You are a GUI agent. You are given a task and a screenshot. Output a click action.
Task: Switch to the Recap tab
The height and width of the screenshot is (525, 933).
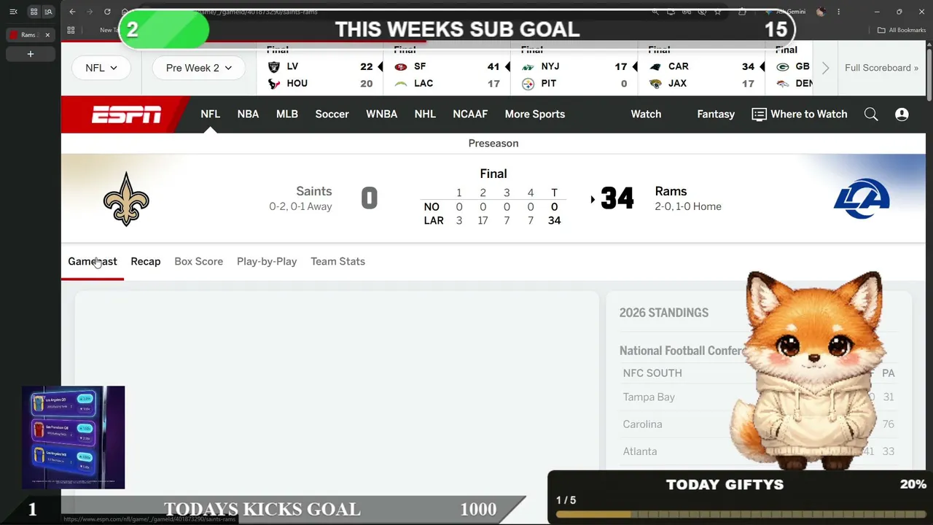point(146,261)
